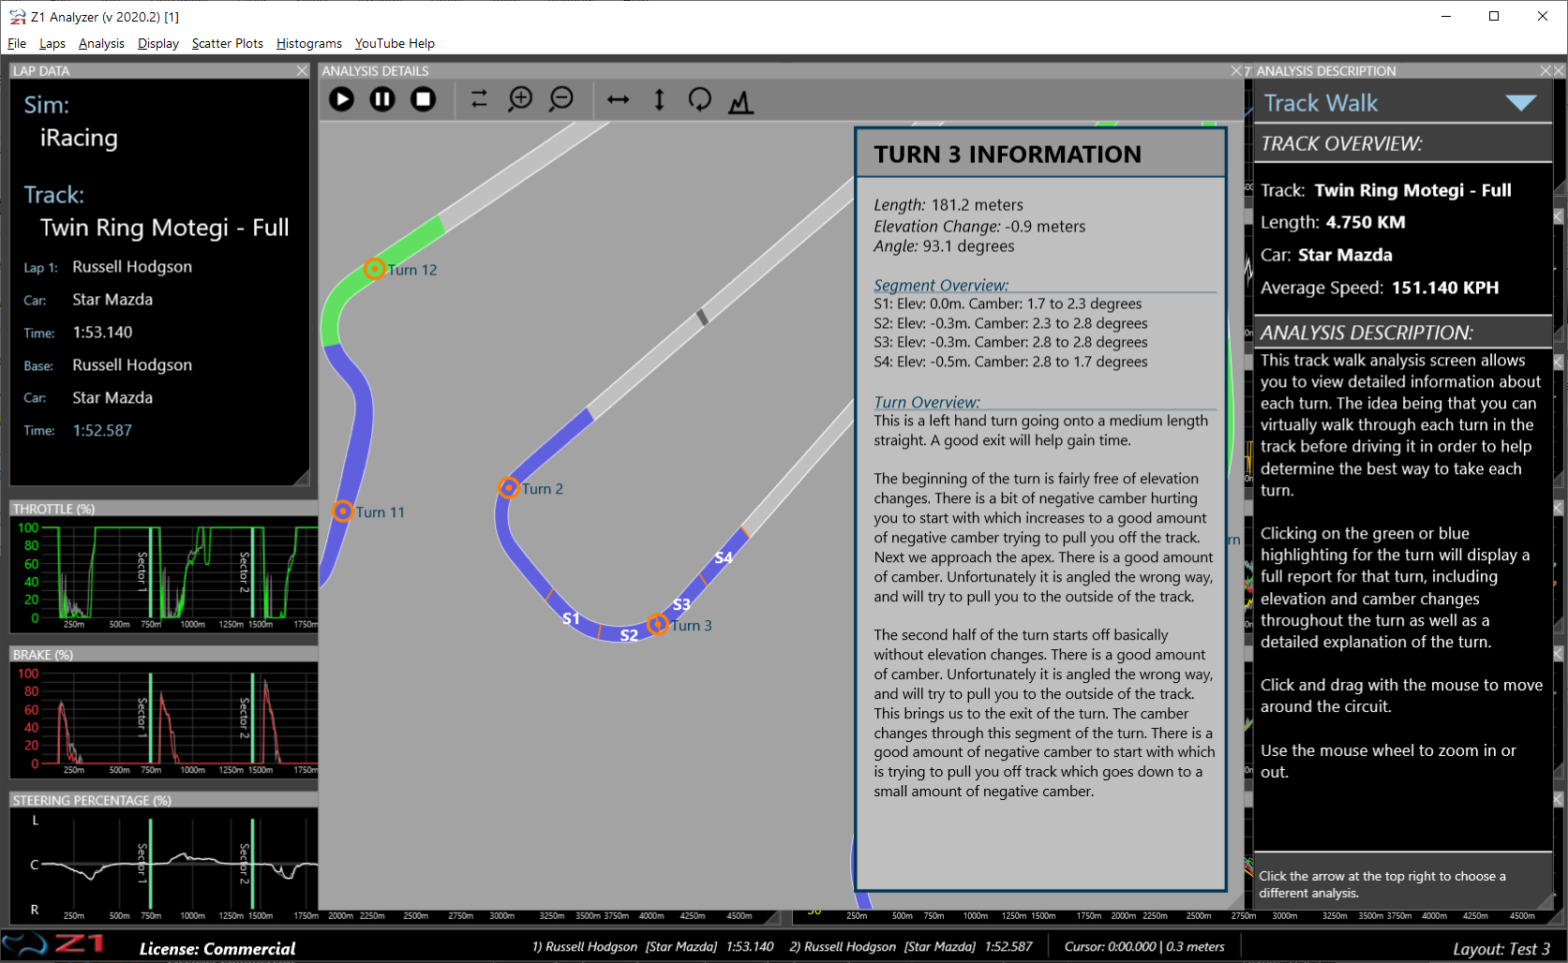The height and width of the screenshot is (963, 1568).
Task: Zoom out of the track map
Action: tap(561, 99)
